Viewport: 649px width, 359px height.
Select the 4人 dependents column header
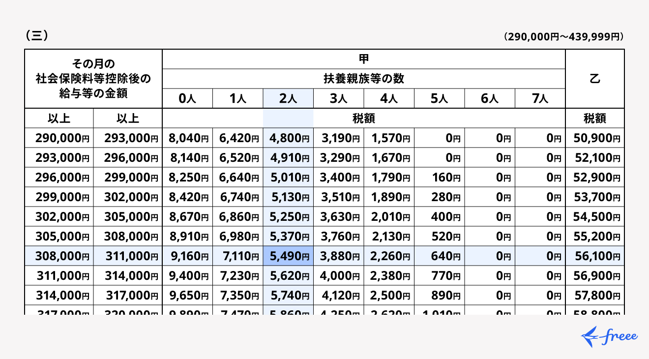tap(389, 98)
